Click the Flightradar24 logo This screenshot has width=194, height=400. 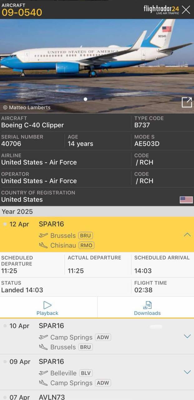click(161, 9)
